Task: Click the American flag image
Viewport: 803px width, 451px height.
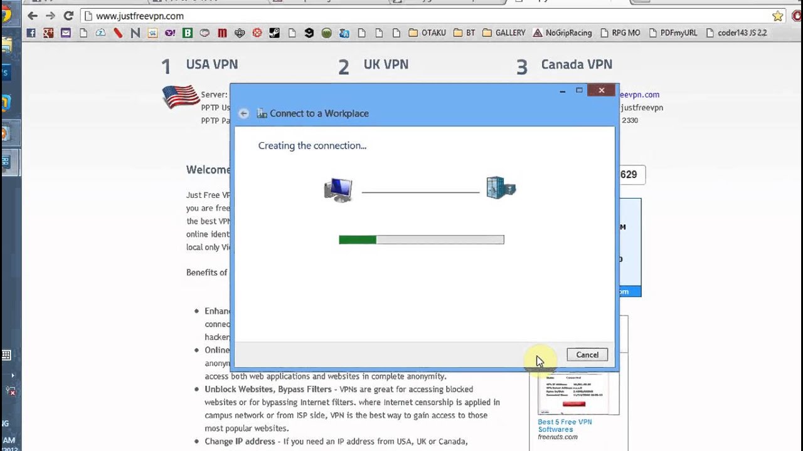Action: coord(181,96)
